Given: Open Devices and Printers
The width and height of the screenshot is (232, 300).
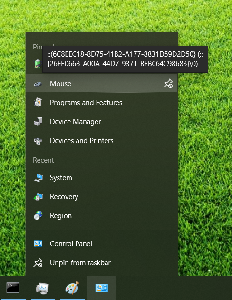Looking at the screenshot, I should click(102, 141).
